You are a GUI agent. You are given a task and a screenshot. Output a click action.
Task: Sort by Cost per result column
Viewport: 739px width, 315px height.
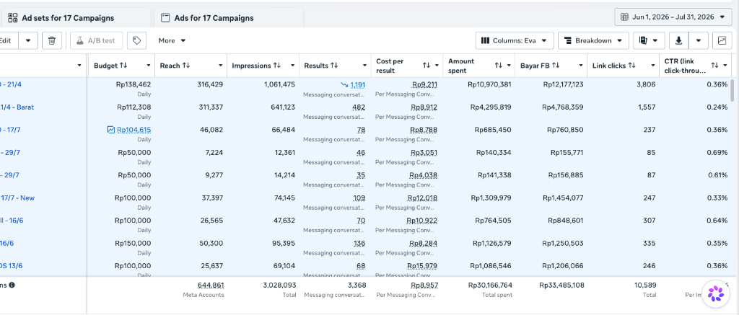427,66
